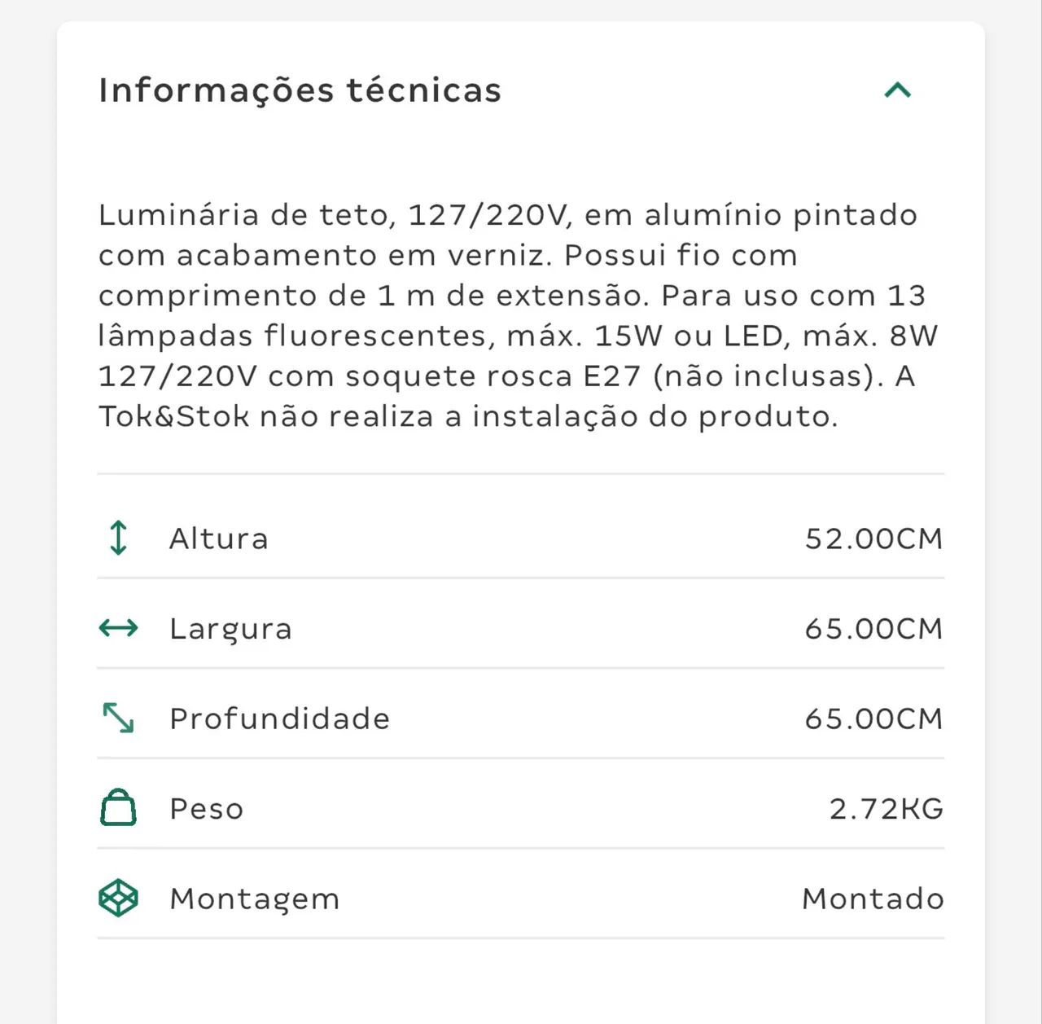Click the weight icon beside 2.72KG row

point(118,808)
